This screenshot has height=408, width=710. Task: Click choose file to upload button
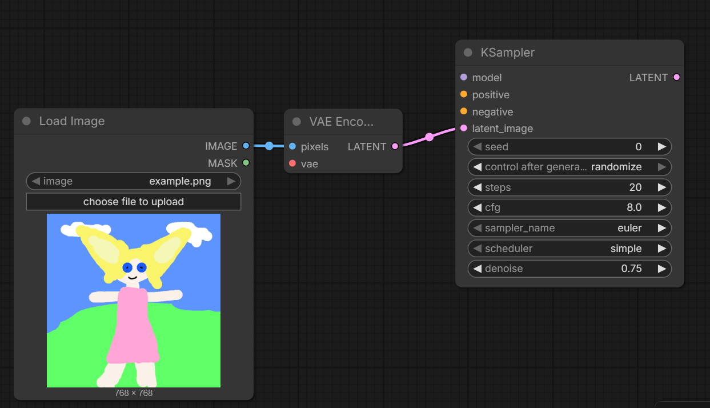coord(134,202)
